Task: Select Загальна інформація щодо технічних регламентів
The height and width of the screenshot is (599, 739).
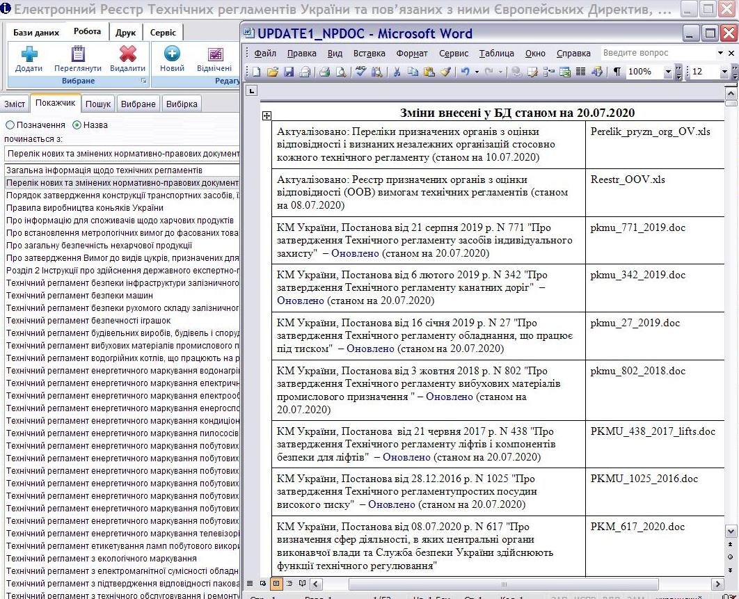Action: (x=122, y=170)
